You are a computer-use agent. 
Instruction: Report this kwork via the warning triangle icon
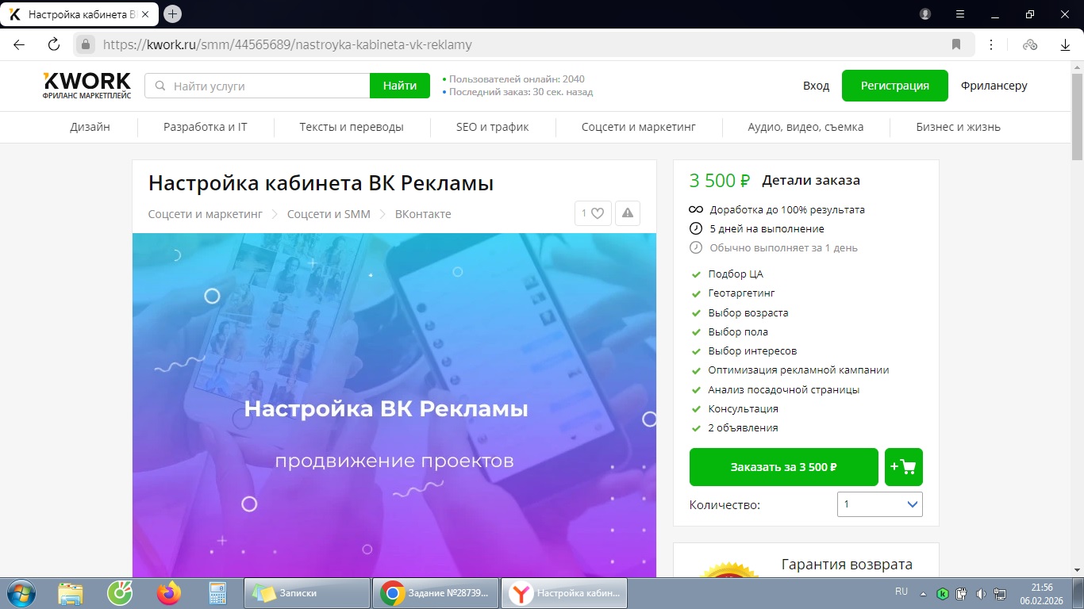[628, 213]
